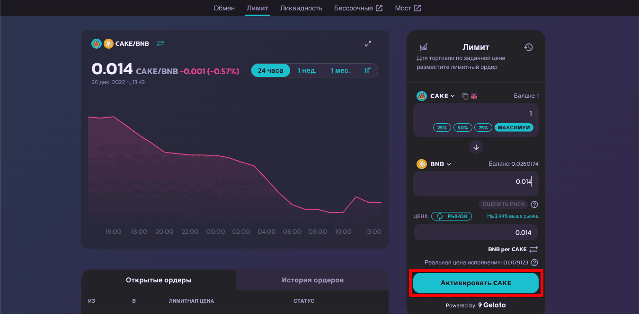Image resolution: width=639 pixels, height=314 pixels.
Task: Click the CAKE token logo in chart header
Action: tap(97, 44)
